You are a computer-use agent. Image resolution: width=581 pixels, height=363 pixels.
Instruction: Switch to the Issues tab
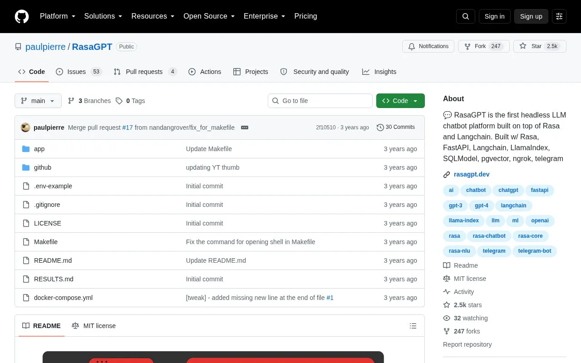click(x=79, y=72)
